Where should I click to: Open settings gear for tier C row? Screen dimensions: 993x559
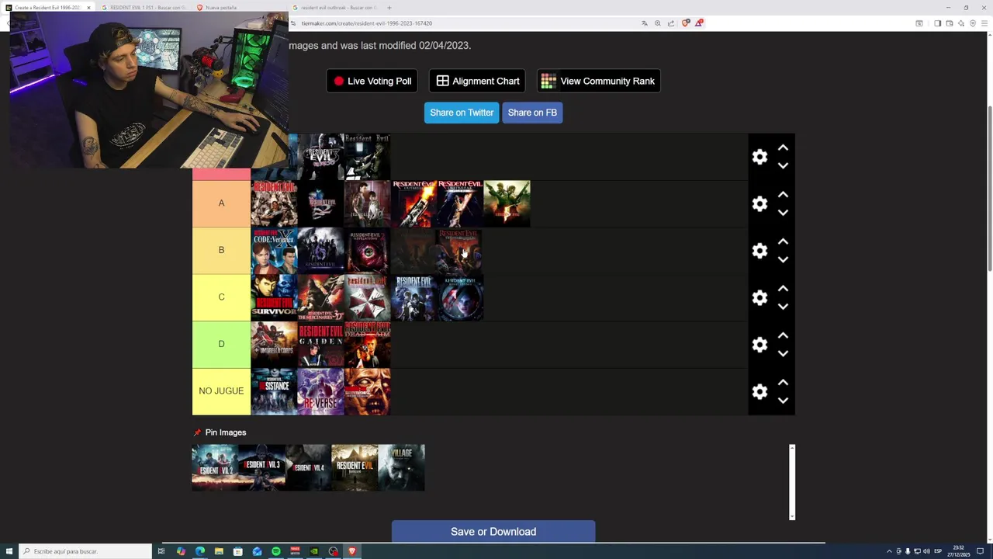(x=759, y=297)
